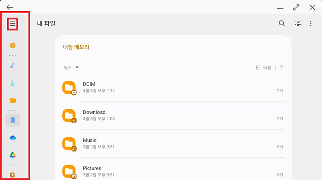Open the Downloads category in sidebar
Screen dimensions: 322x180
(13, 83)
